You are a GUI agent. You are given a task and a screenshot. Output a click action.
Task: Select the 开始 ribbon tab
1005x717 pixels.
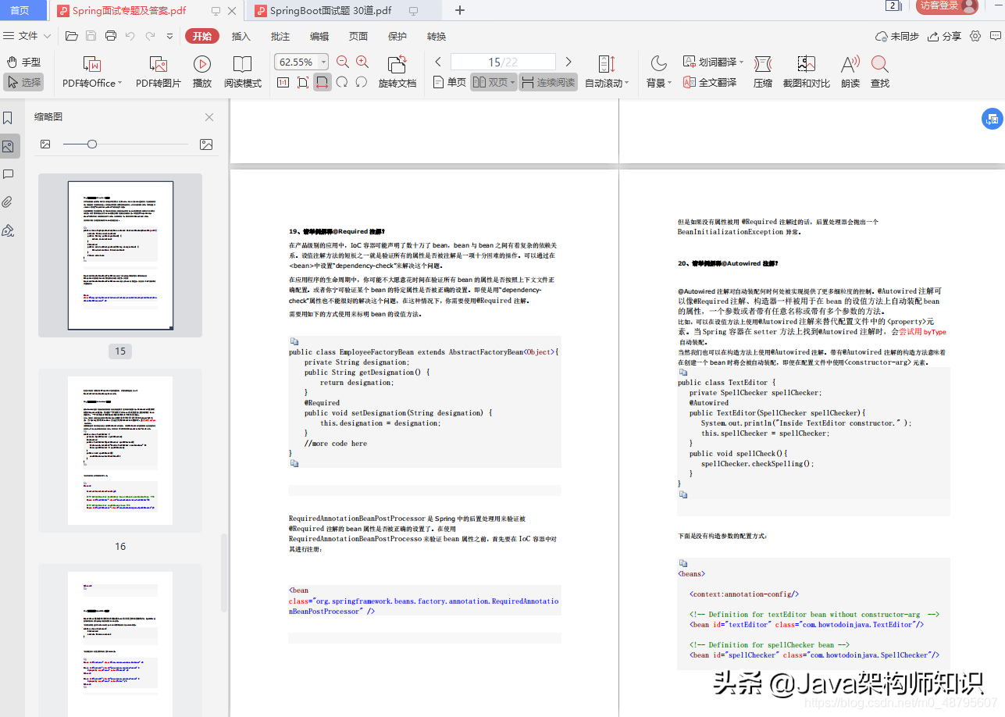coord(201,36)
